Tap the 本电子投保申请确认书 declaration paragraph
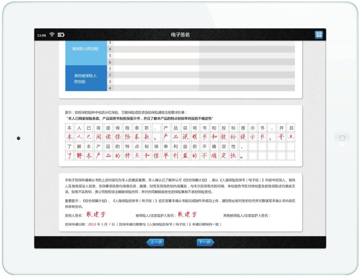This screenshot has height=277, width=360. pyautogui.click(x=180, y=186)
